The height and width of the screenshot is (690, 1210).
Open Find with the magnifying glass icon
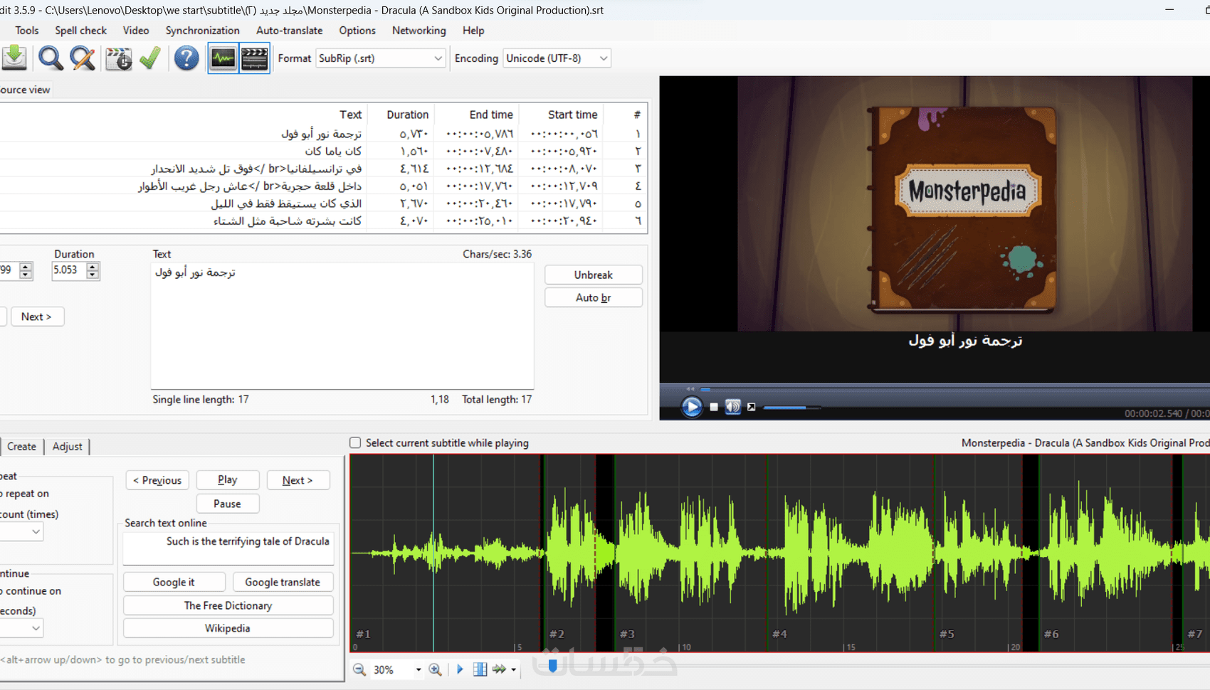tap(51, 58)
